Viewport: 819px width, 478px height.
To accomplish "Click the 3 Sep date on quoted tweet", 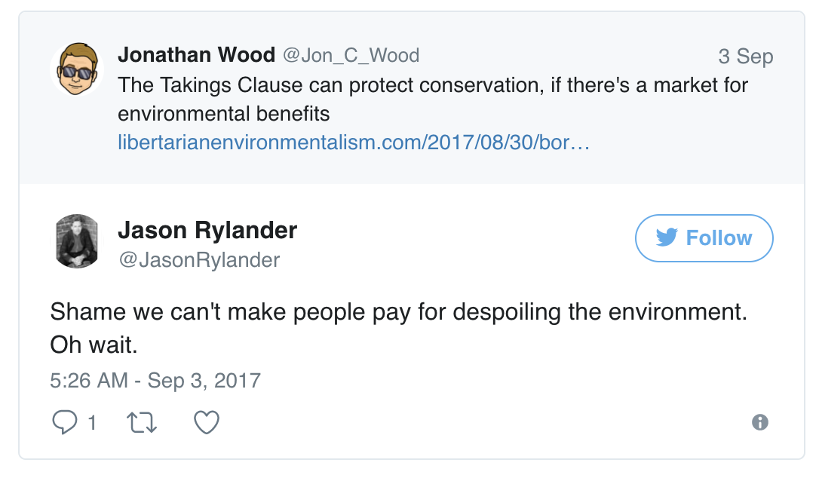I will (745, 57).
